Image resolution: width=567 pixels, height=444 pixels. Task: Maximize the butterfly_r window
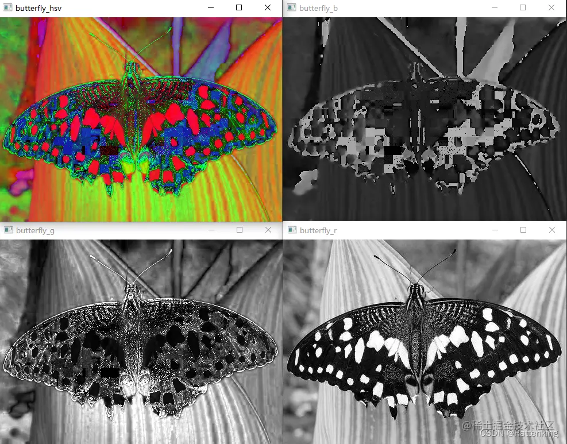pyautogui.click(x=523, y=230)
